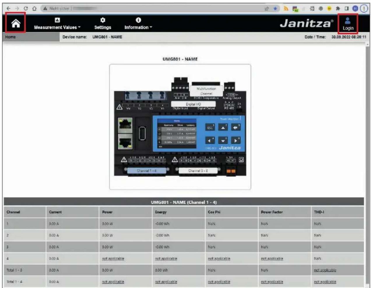Click the Digital I/O label on device
Screen dimensions: 371x288
click(193, 104)
